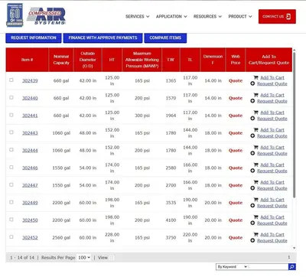Viewport: 306px width, 277px height.
Task: Click the plus icon for item 302449
Action: [252, 206]
